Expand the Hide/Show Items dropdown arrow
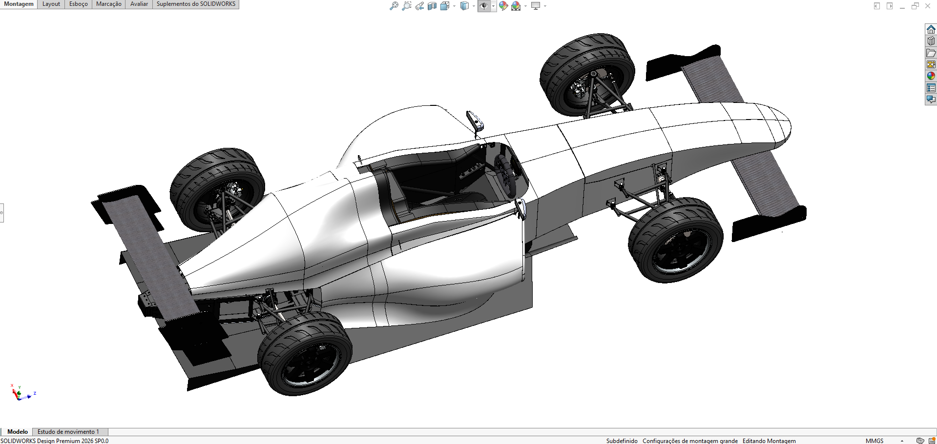This screenshot has height=444, width=937. [x=493, y=6]
